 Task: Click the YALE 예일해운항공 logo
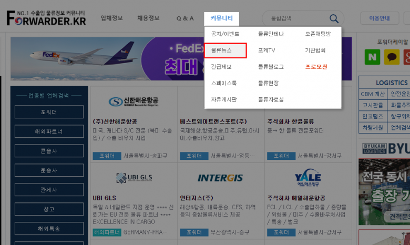(307, 178)
